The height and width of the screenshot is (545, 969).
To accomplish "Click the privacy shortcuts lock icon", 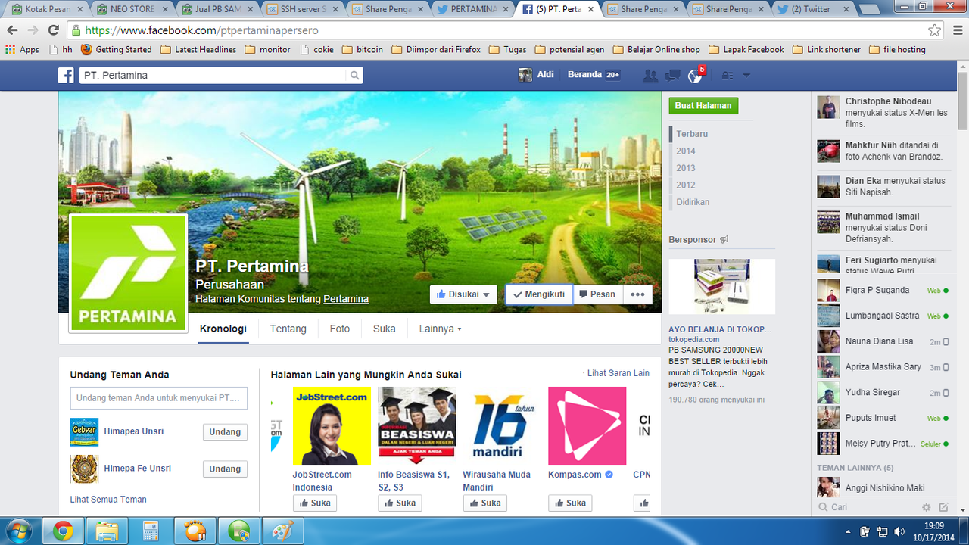I will tap(728, 76).
